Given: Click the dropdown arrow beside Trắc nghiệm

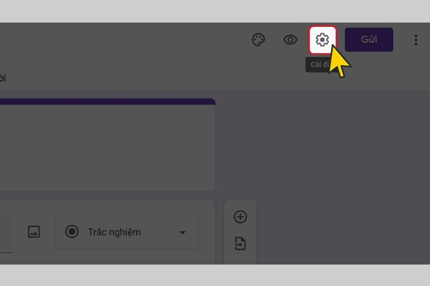Looking at the screenshot, I should tap(182, 233).
